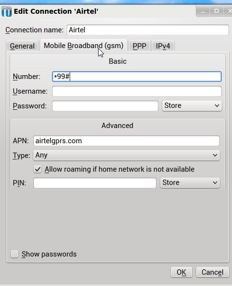232x286 pixels.
Task: Click the Password input field
Action: click(x=105, y=106)
